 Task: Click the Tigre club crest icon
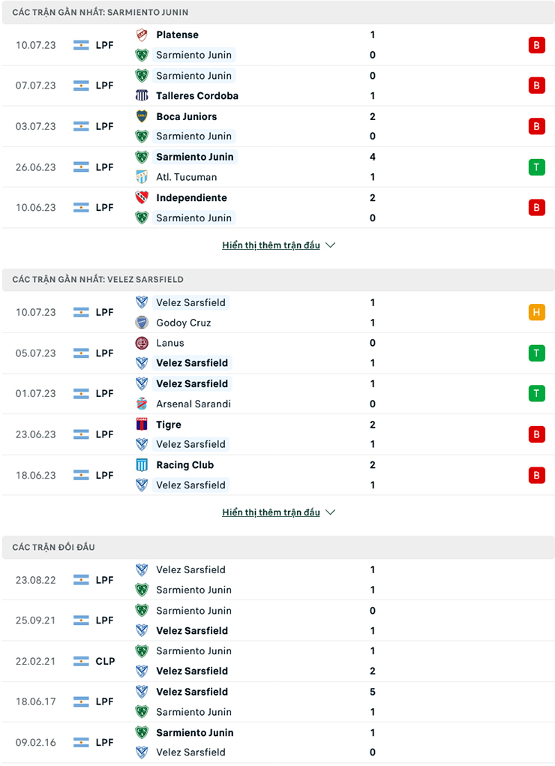pos(142,424)
